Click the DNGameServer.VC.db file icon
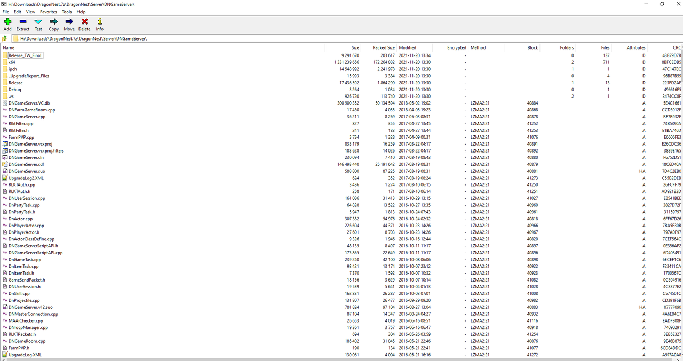 5,103
